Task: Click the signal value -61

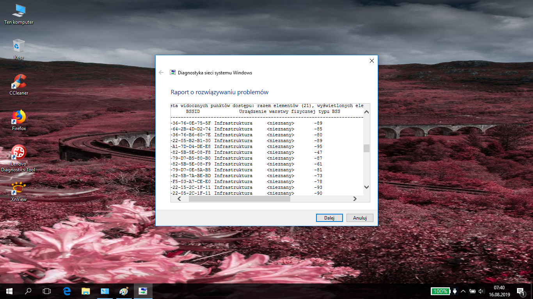Action: click(x=318, y=164)
